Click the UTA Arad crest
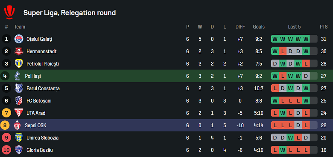This screenshot has width=333, height=157. click(19, 113)
